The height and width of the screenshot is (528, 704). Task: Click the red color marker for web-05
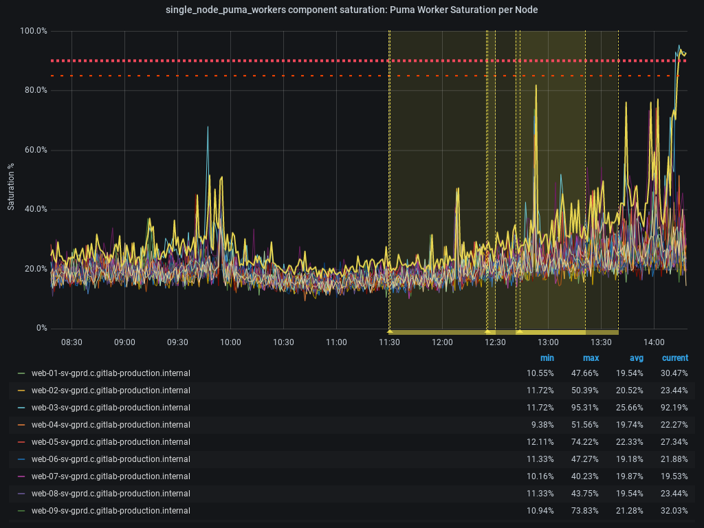point(21,442)
